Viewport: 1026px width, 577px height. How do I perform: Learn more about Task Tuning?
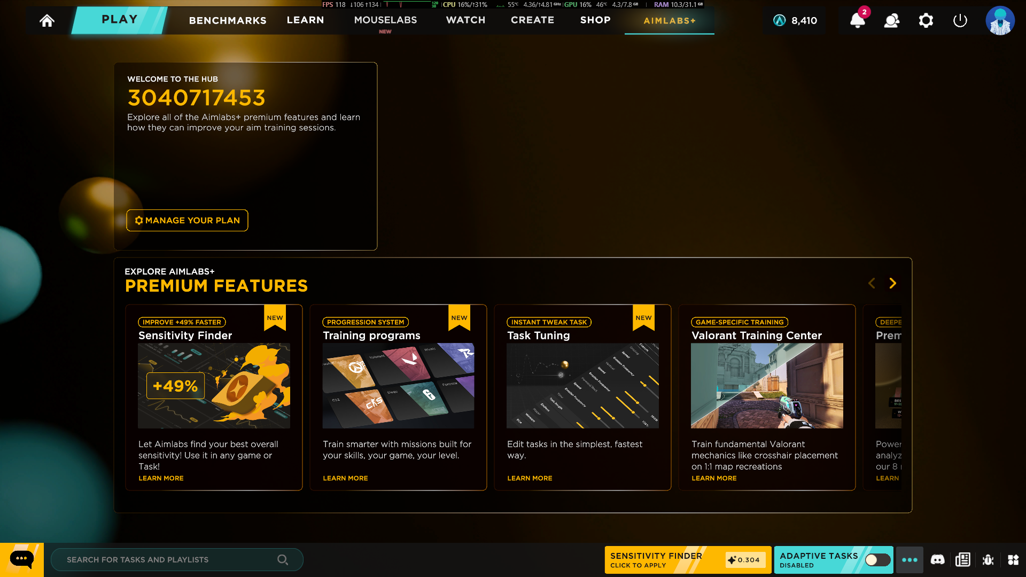tap(530, 478)
